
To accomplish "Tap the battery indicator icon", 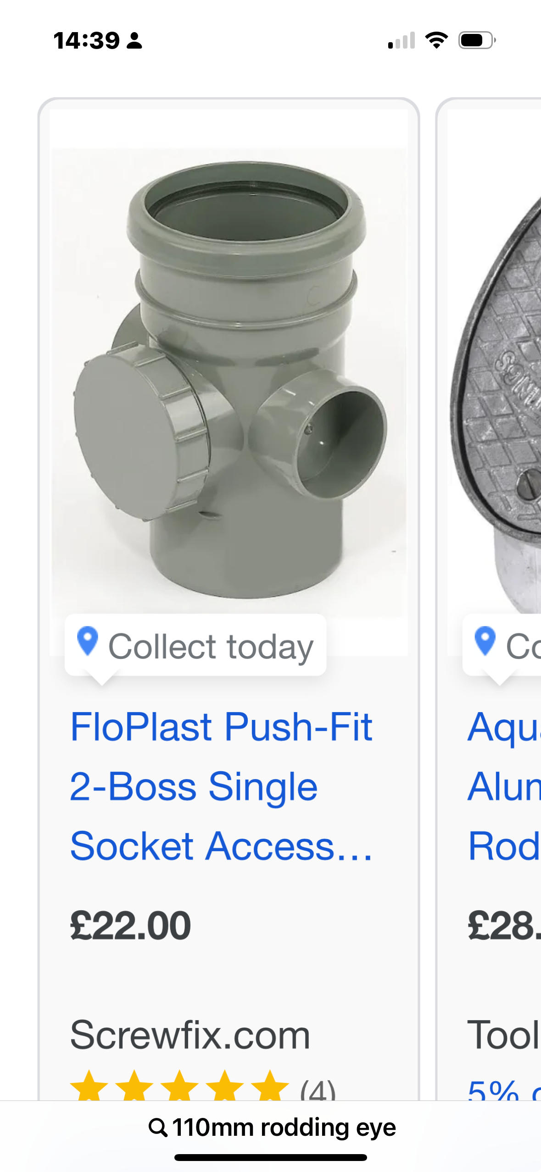I will [477, 40].
